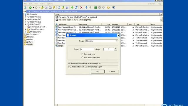Open the File menu
Viewport: 188px width, 106px height.
coord(25,4)
